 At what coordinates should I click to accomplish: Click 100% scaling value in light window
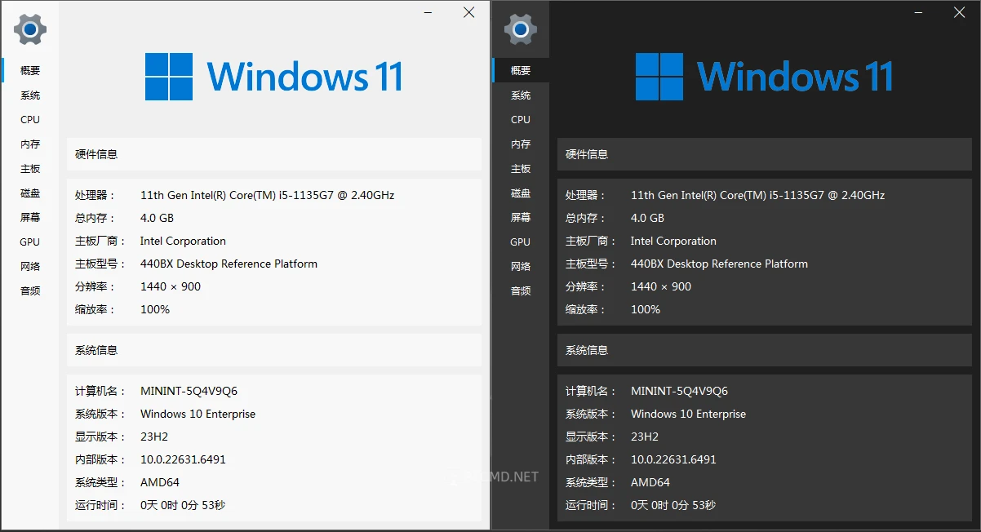point(155,310)
